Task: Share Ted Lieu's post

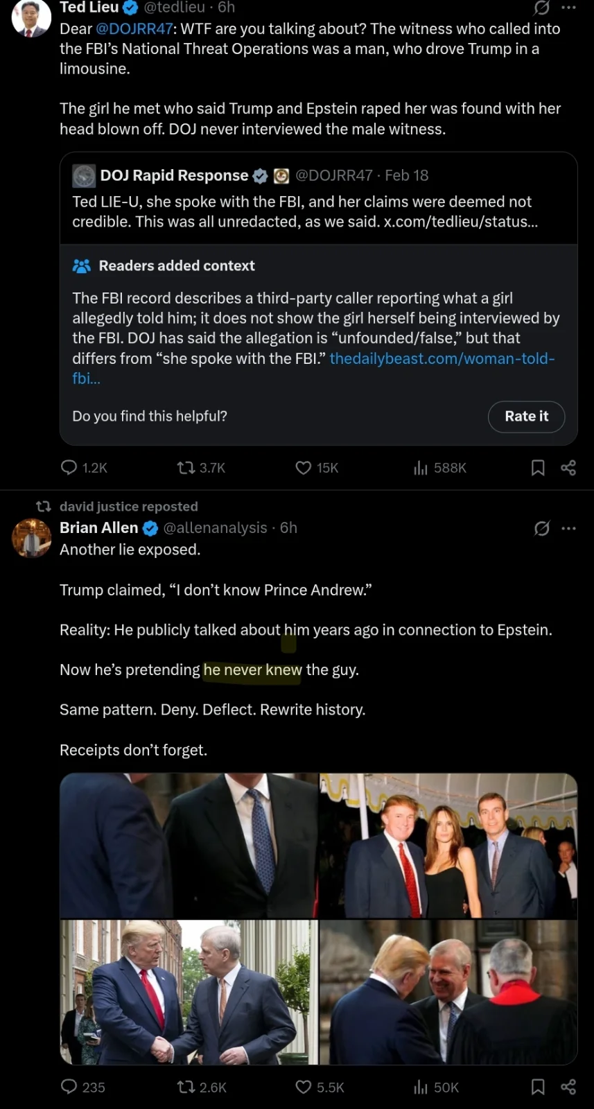Action: 568,468
